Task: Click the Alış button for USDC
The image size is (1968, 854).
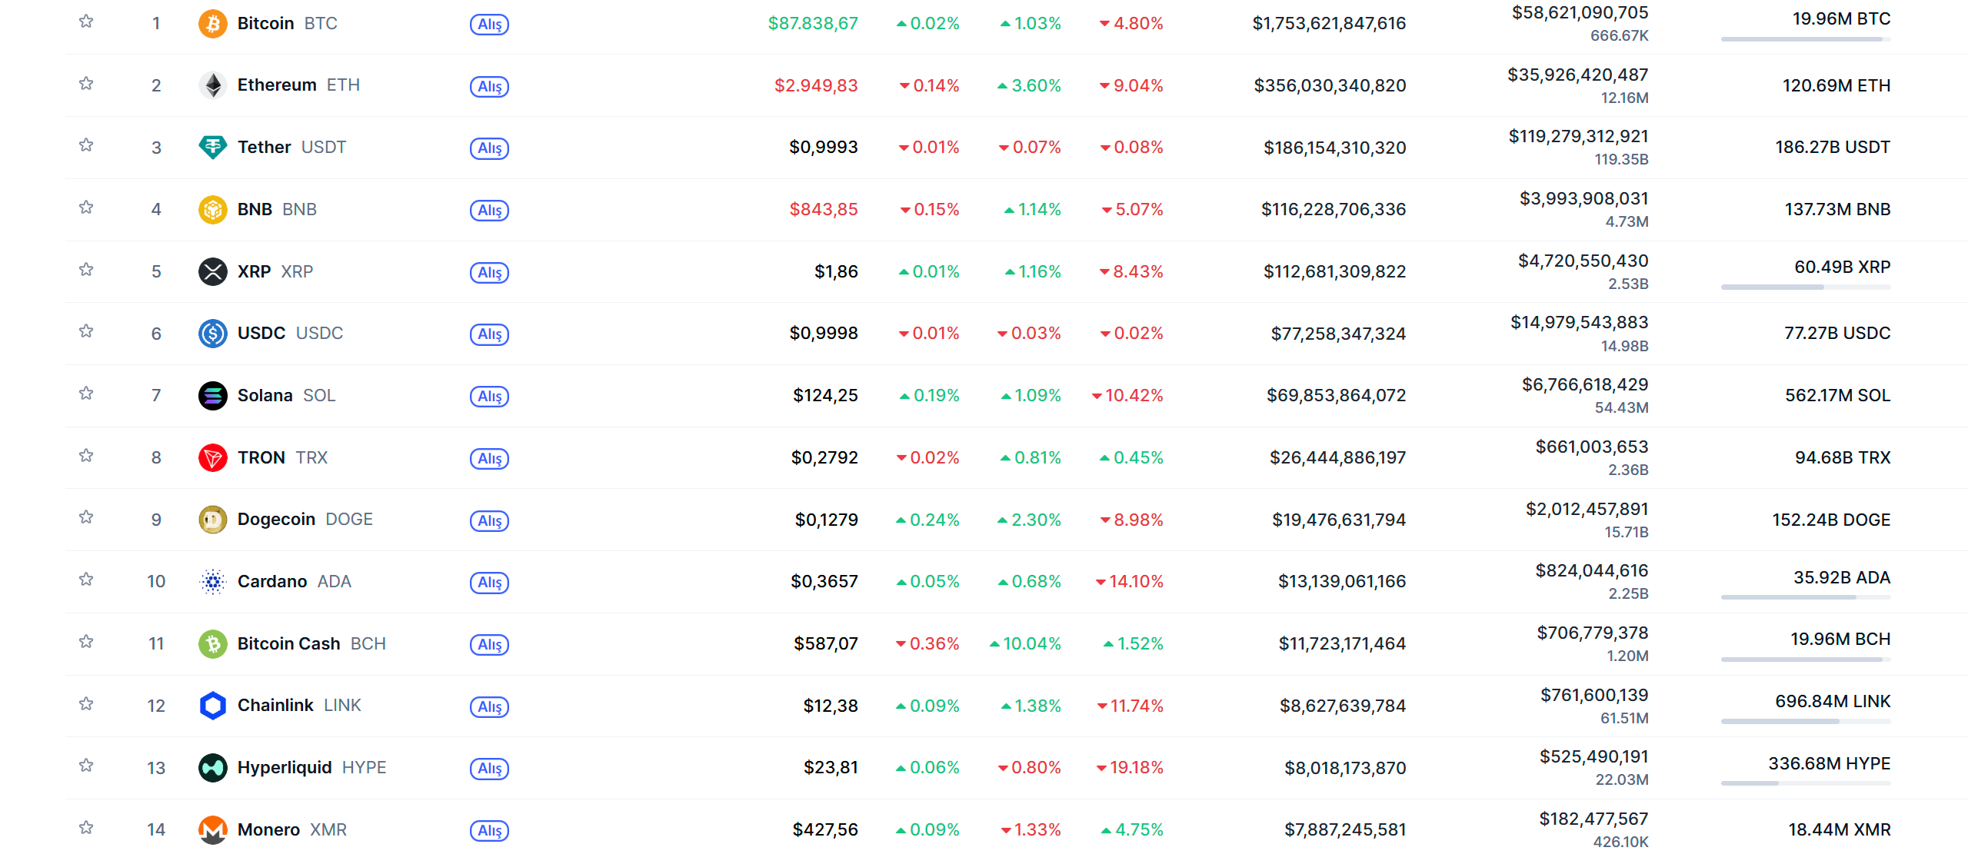Action: [489, 334]
